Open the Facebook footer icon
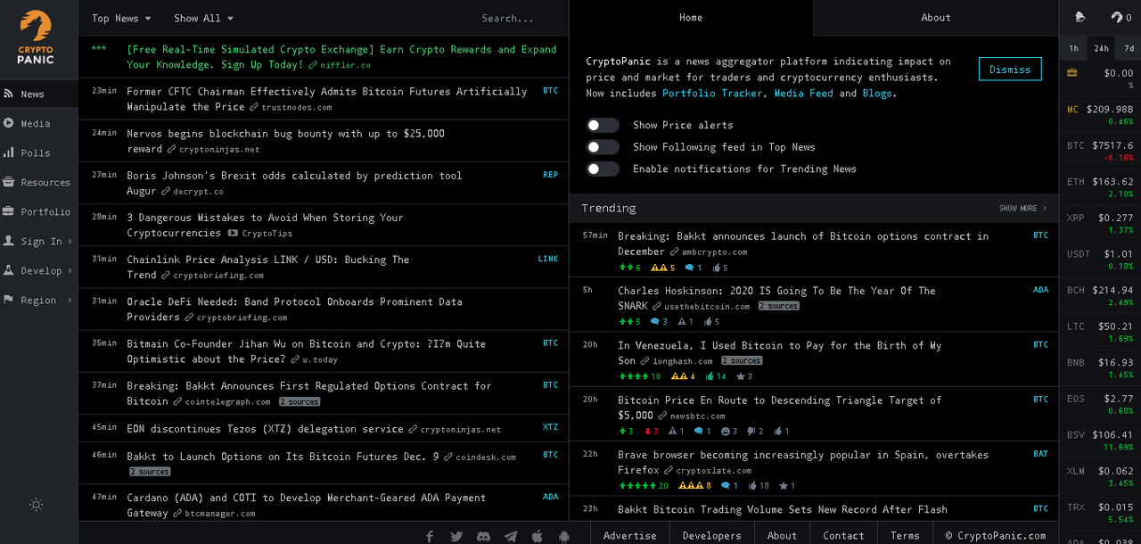Viewport: 1141px width, 544px height. [x=430, y=536]
